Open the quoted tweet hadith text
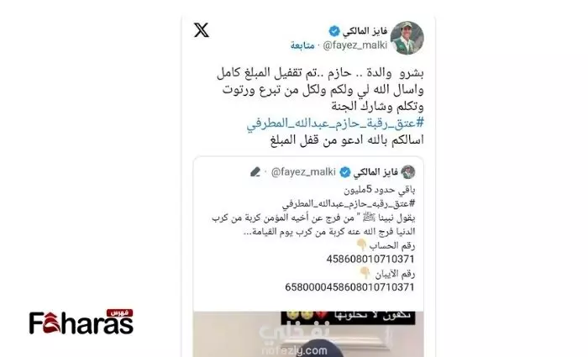Viewport: 588px width, 357px height. coord(313,224)
